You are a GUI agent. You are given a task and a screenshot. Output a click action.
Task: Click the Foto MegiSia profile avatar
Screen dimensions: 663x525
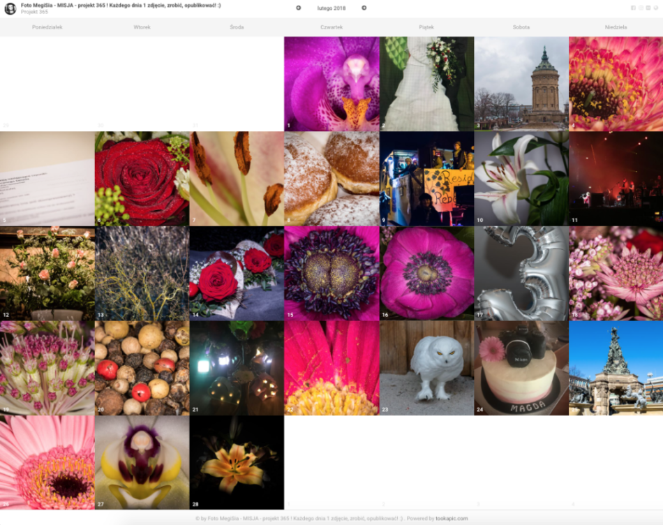point(10,8)
